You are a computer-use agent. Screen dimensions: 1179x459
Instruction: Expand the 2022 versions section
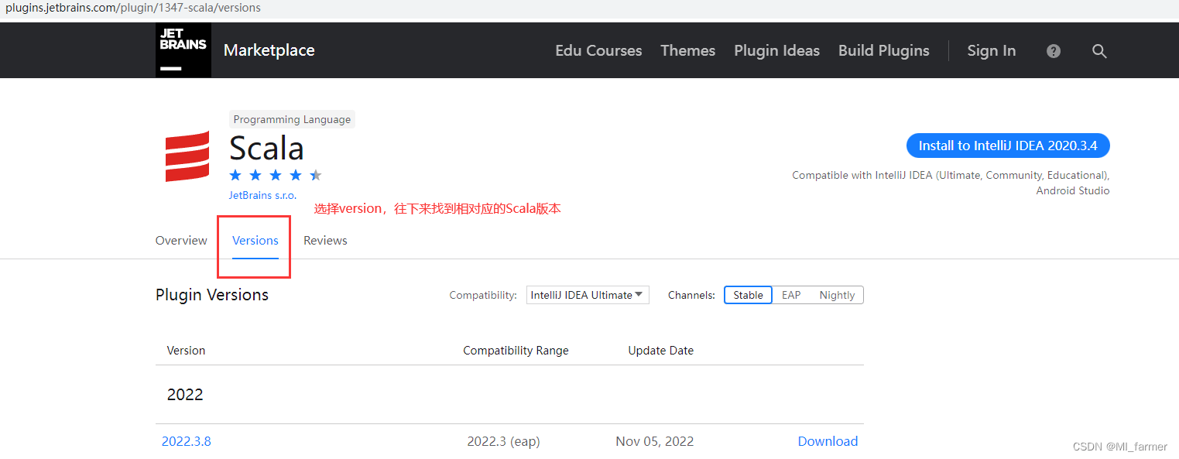coord(185,395)
